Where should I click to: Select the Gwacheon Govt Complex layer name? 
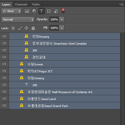59,43
